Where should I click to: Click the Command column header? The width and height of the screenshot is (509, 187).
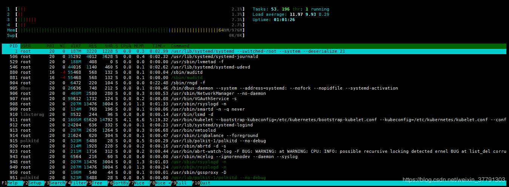coord(180,46)
